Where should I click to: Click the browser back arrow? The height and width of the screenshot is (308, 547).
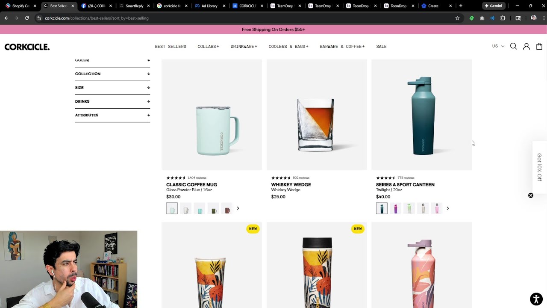(6, 18)
